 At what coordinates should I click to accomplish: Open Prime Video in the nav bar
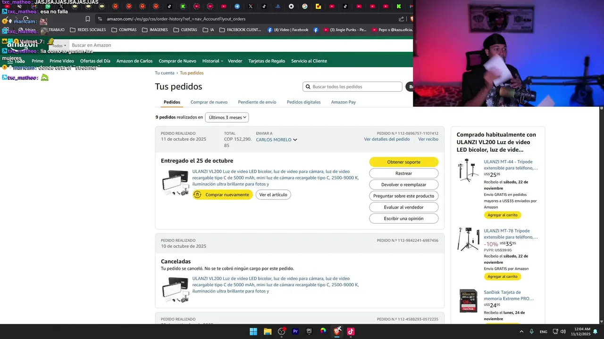62,61
